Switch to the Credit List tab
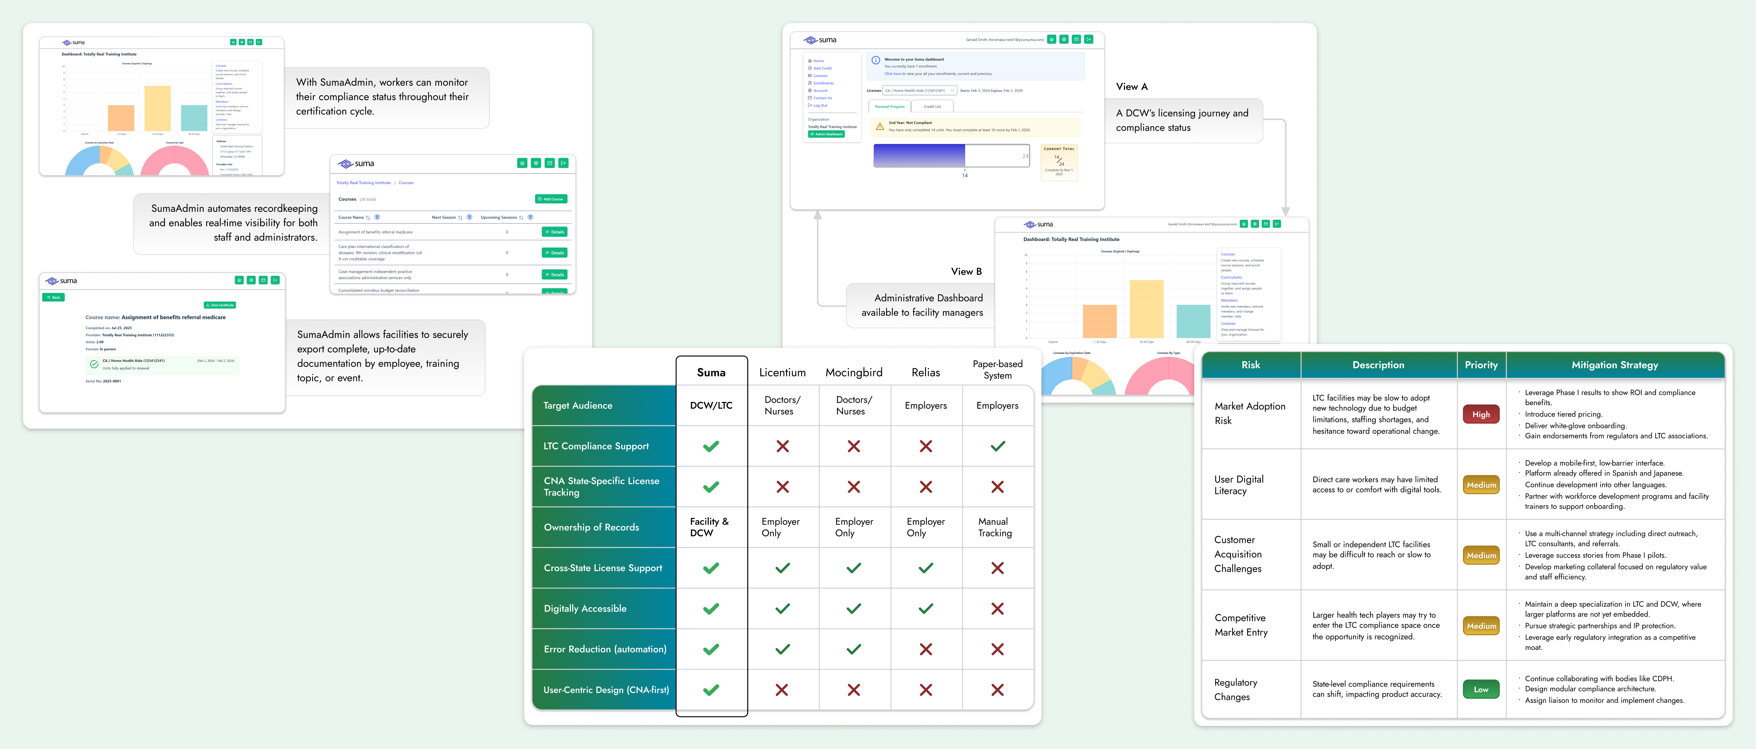 coord(933,106)
